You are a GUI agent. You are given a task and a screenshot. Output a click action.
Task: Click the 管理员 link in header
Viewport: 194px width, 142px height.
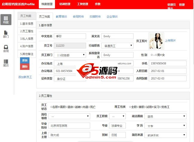coord(172,5)
